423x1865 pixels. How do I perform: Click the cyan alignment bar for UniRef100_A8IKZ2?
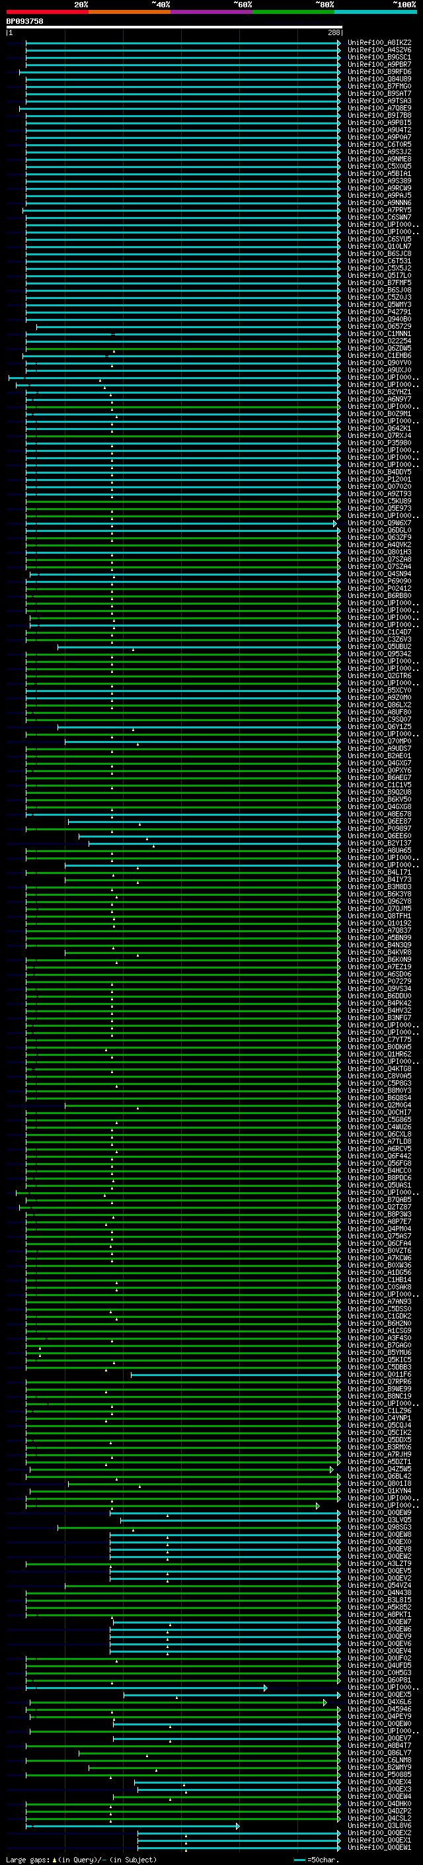point(183,43)
